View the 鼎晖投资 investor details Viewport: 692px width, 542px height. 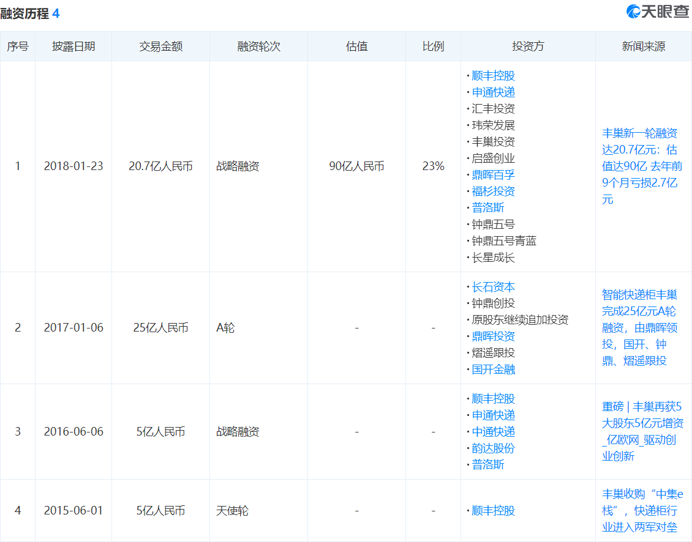click(x=493, y=336)
